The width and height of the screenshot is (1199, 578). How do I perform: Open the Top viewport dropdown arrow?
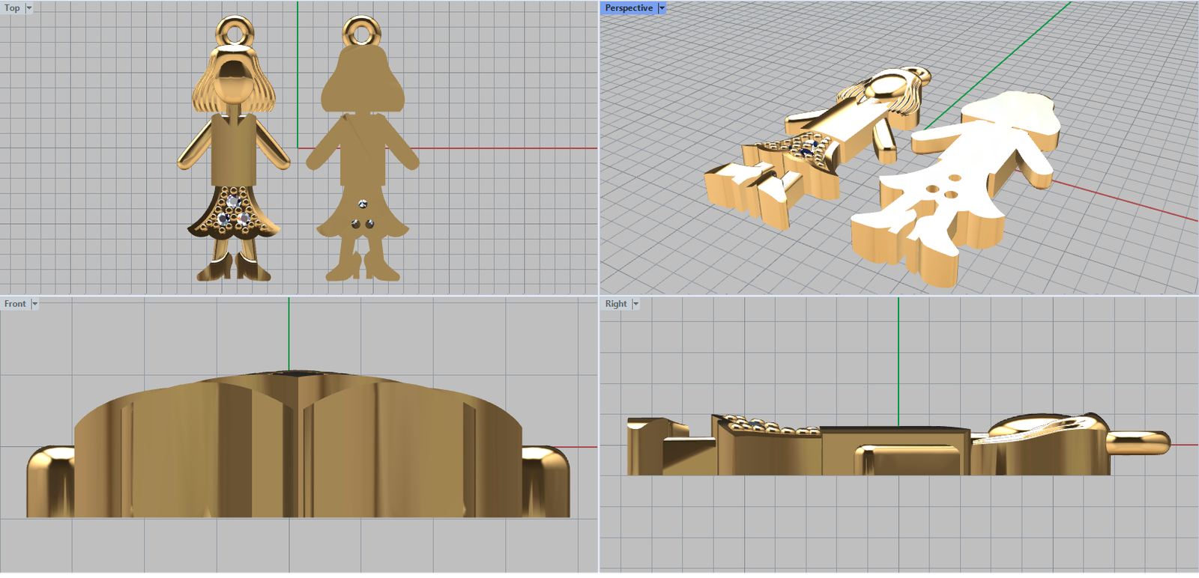[x=29, y=8]
